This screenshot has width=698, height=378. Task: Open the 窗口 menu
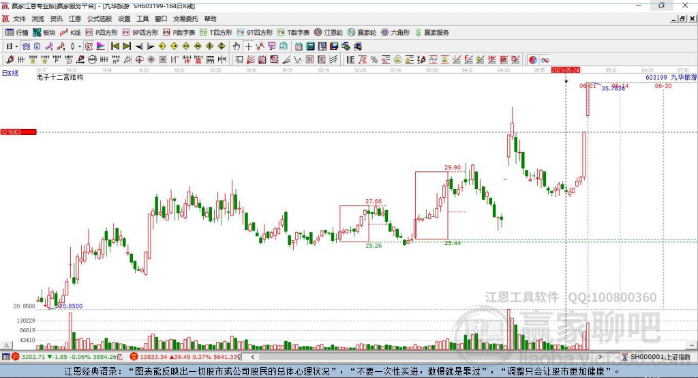coord(161,18)
